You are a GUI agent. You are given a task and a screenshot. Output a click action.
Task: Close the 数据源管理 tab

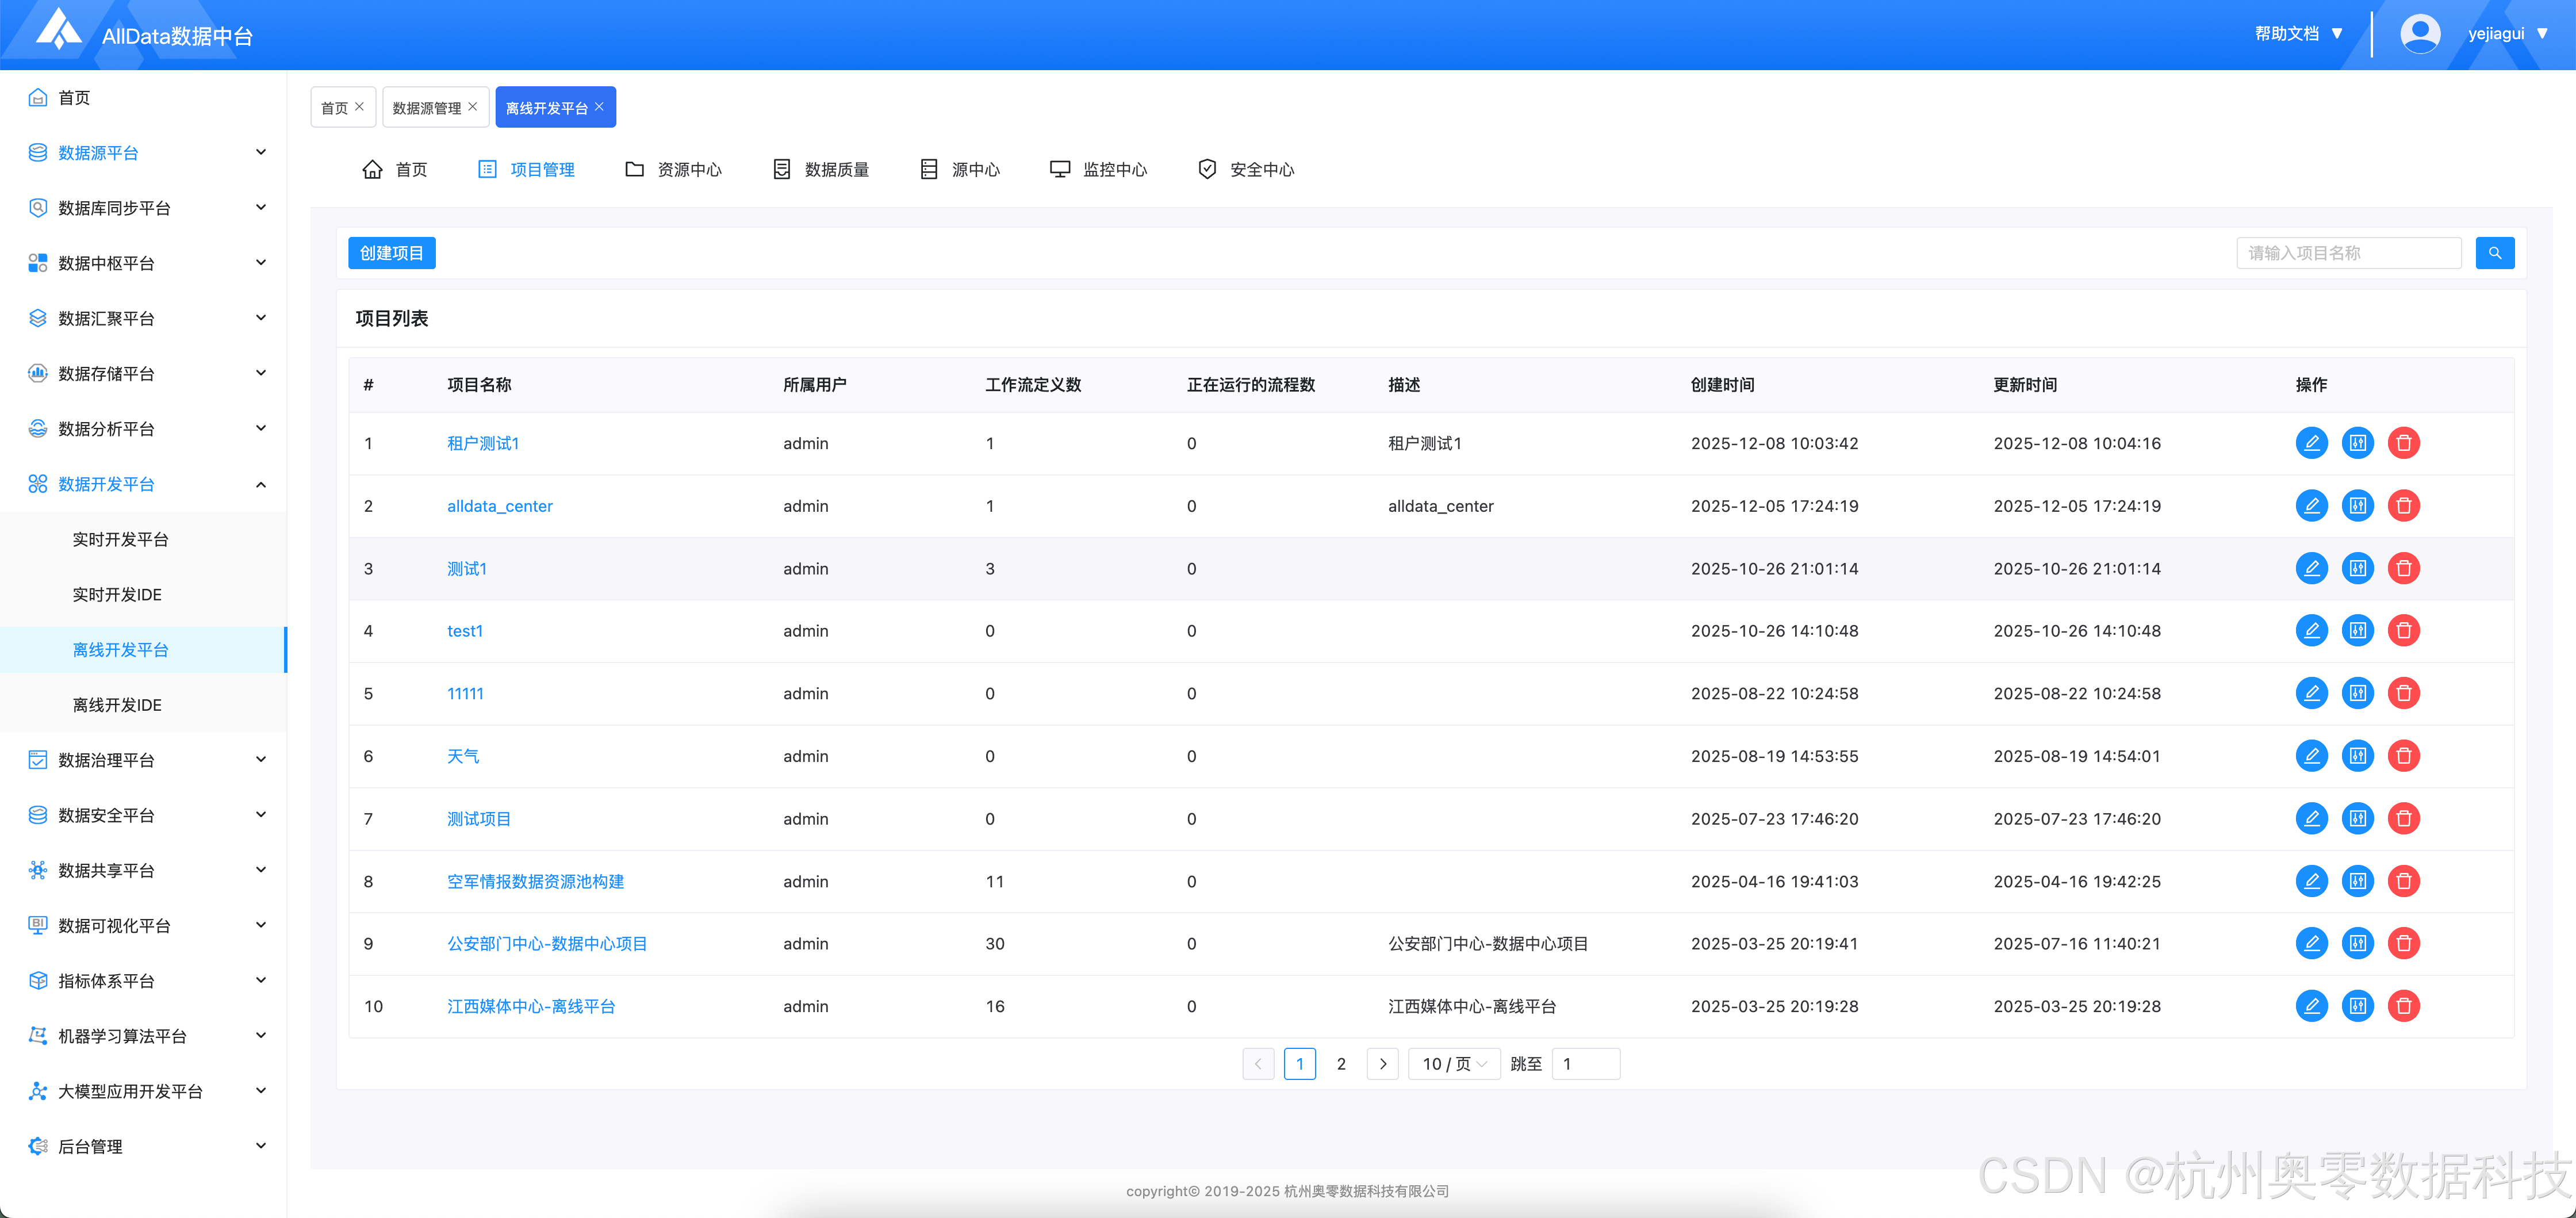tap(473, 107)
